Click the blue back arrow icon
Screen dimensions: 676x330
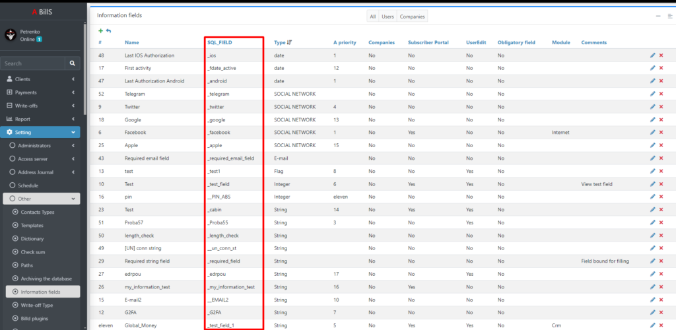tap(108, 31)
